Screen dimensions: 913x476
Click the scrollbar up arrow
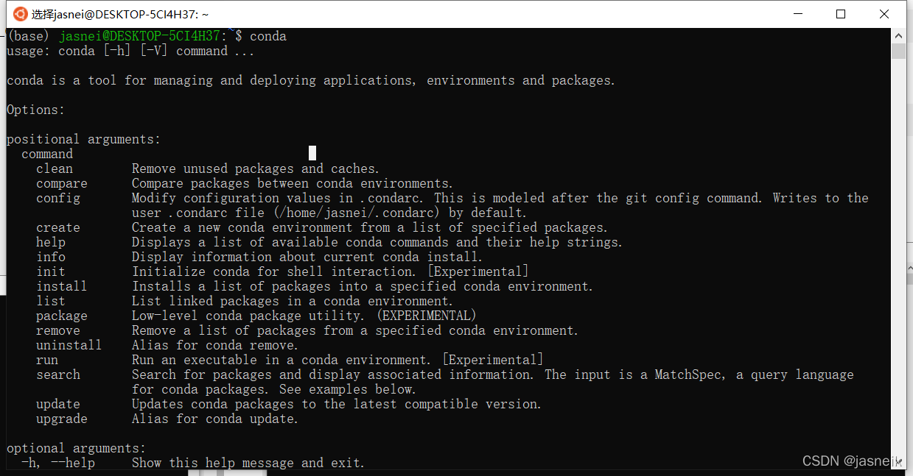[x=898, y=35]
